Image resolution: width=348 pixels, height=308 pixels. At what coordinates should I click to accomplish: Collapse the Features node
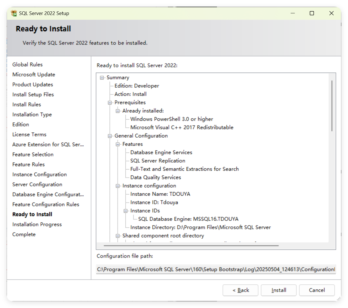(x=118, y=144)
